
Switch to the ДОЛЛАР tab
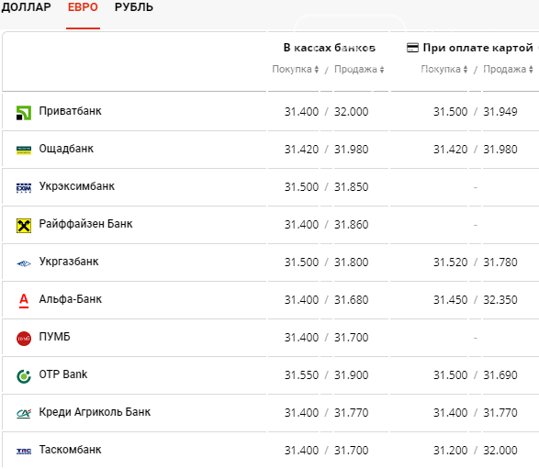26,6
